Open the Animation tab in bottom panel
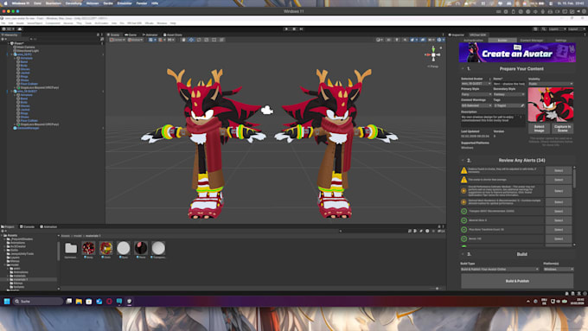The image size is (588, 331). [48, 226]
